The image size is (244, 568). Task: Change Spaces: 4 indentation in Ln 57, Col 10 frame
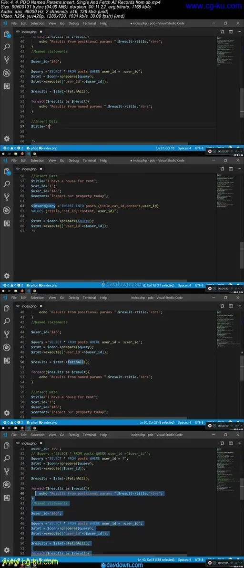pyautogui.click(x=185, y=148)
